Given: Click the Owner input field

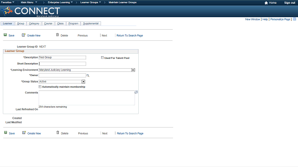Looking at the screenshot, I should [62, 75].
